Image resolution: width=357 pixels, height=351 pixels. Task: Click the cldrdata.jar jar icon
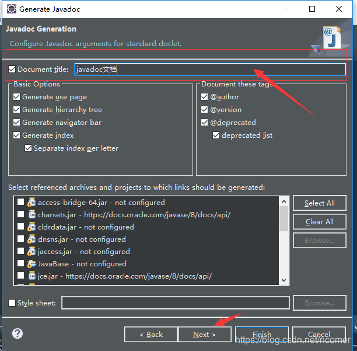pos(32,227)
